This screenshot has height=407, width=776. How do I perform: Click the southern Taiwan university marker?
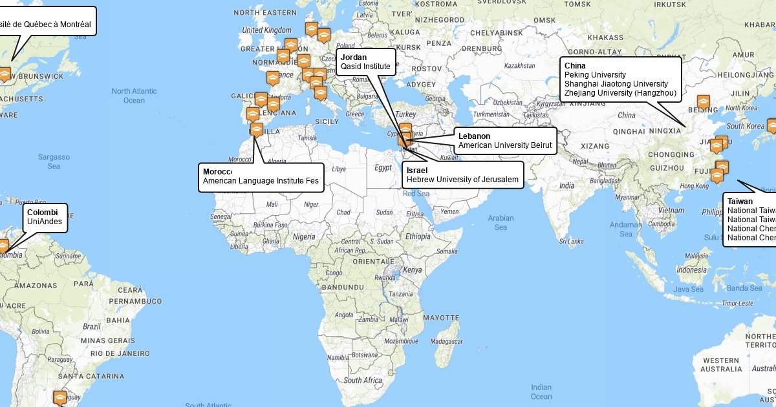(x=717, y=176)
